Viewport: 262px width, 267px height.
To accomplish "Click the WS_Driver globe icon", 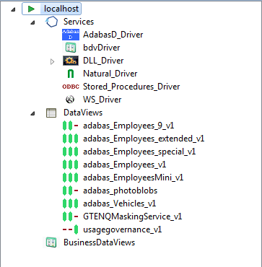I will coord(70,100).
